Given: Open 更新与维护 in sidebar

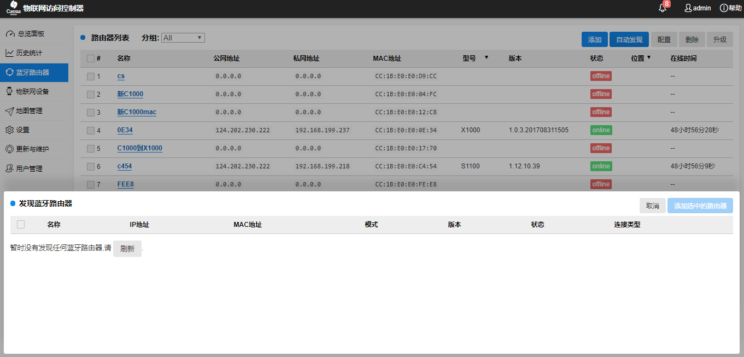Looking at the screenshot, I should 33,149.
